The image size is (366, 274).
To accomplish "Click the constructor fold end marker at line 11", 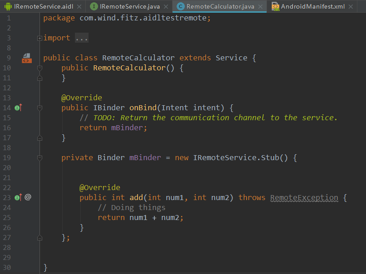I will (40, 78).
